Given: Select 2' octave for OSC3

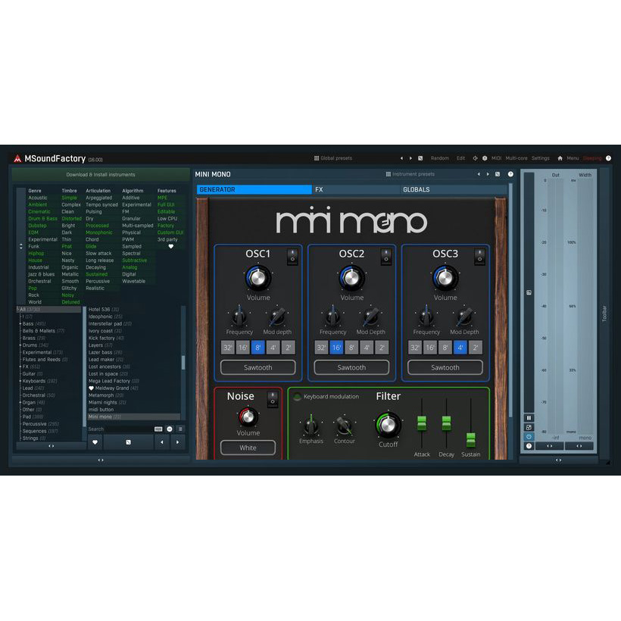Looking at the screenshot, I should click(476, 348).
